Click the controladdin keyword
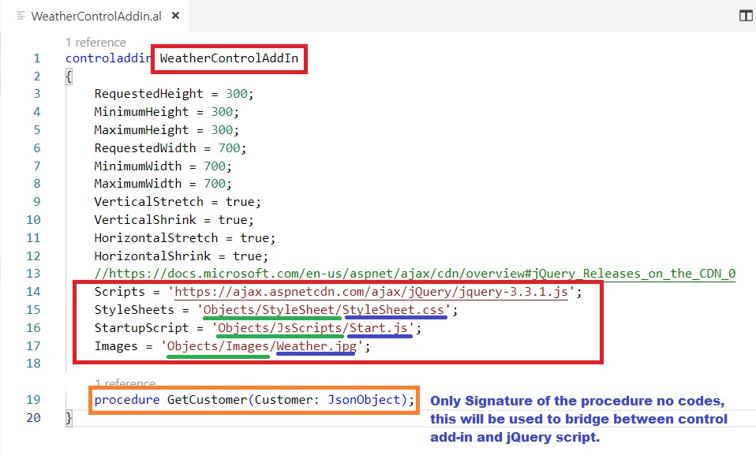756x459 pixels. tap(109, 58)
